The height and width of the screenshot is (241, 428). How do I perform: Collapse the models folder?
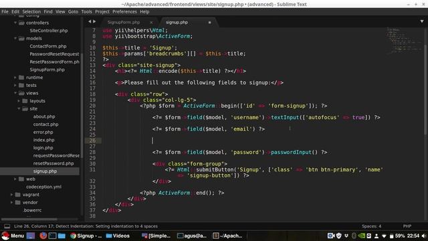[15, 39]
